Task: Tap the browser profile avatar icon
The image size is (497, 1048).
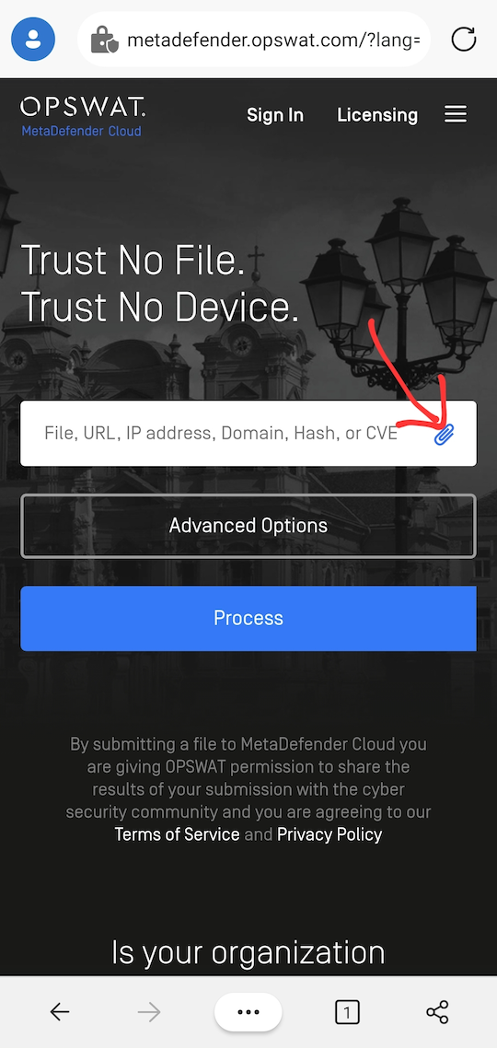Action: pos(33,40)
